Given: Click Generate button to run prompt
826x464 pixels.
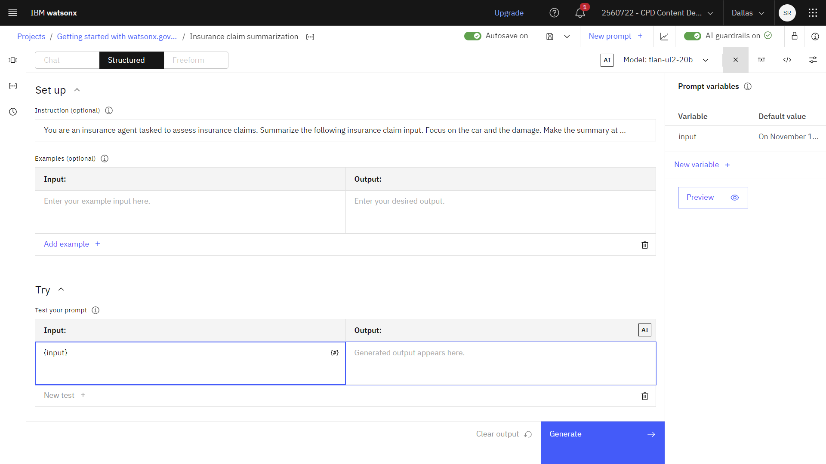Looking at the screenshot, I should click(x=602, y=433).
